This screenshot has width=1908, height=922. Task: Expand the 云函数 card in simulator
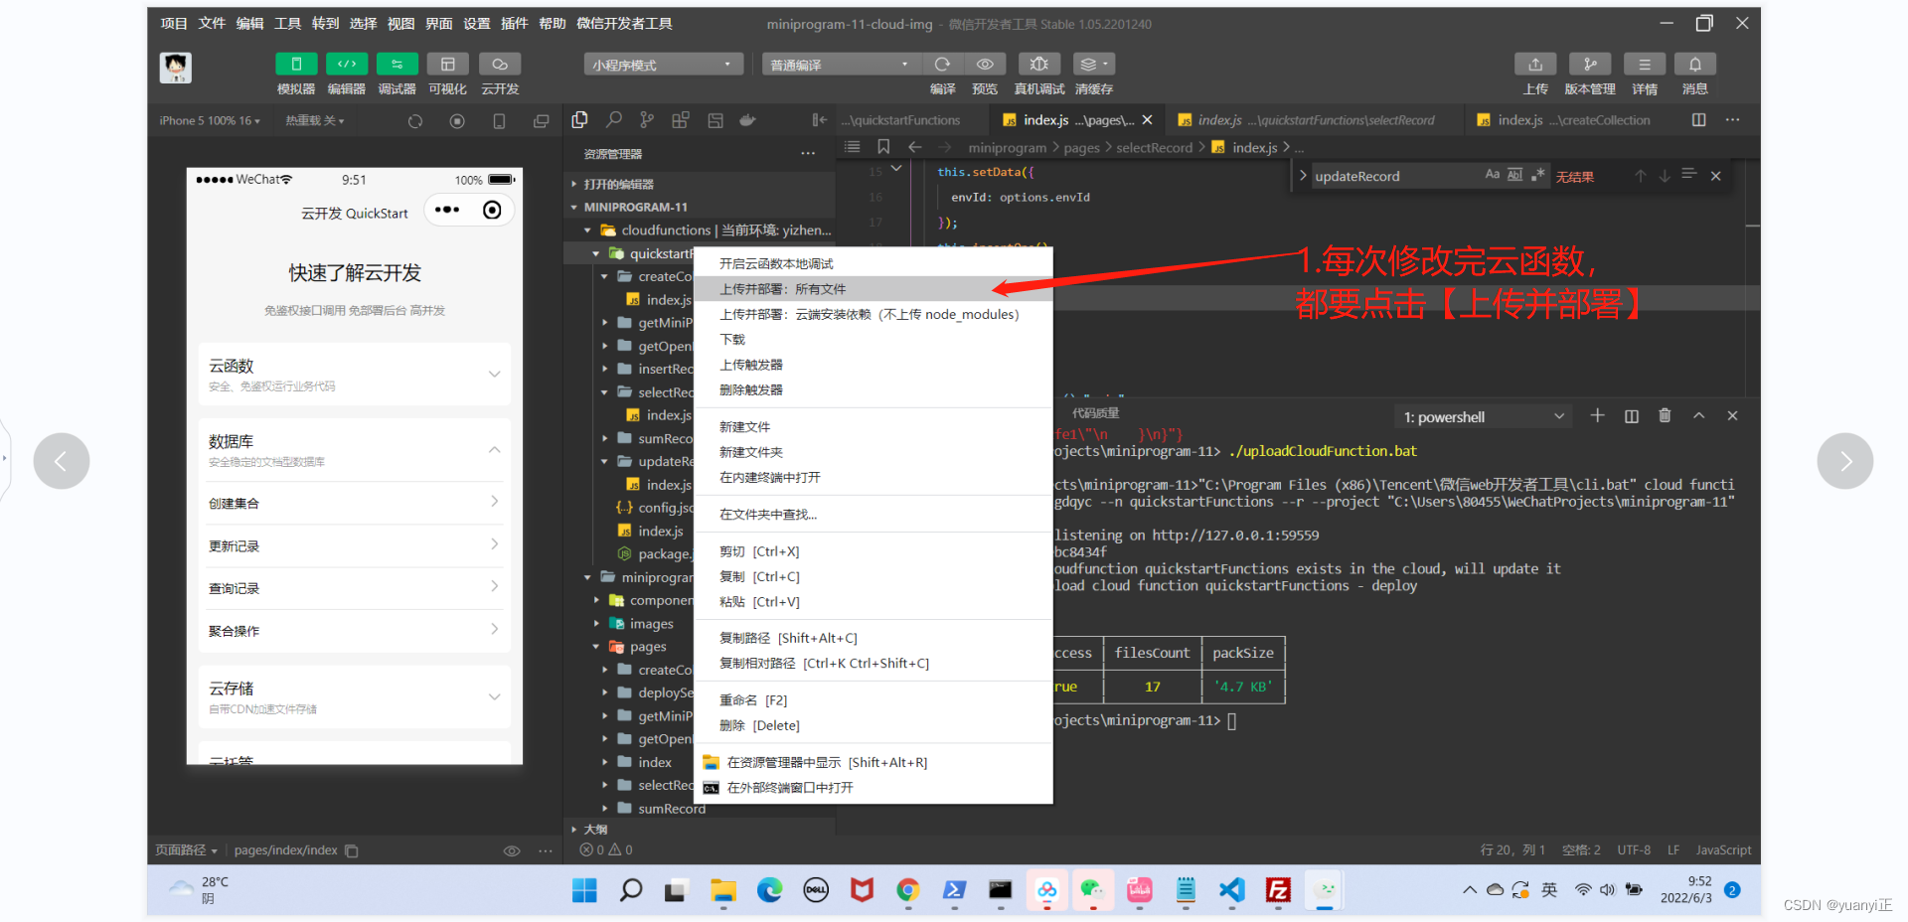click(355, 375)
